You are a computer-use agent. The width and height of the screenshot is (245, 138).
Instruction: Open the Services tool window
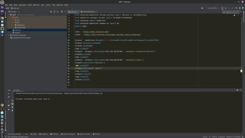coord(96,134)
